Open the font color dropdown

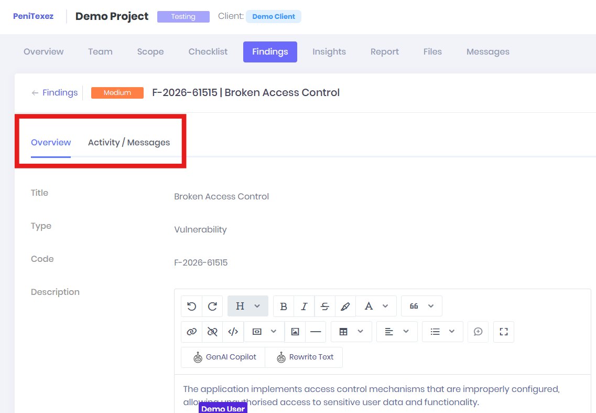376,306
